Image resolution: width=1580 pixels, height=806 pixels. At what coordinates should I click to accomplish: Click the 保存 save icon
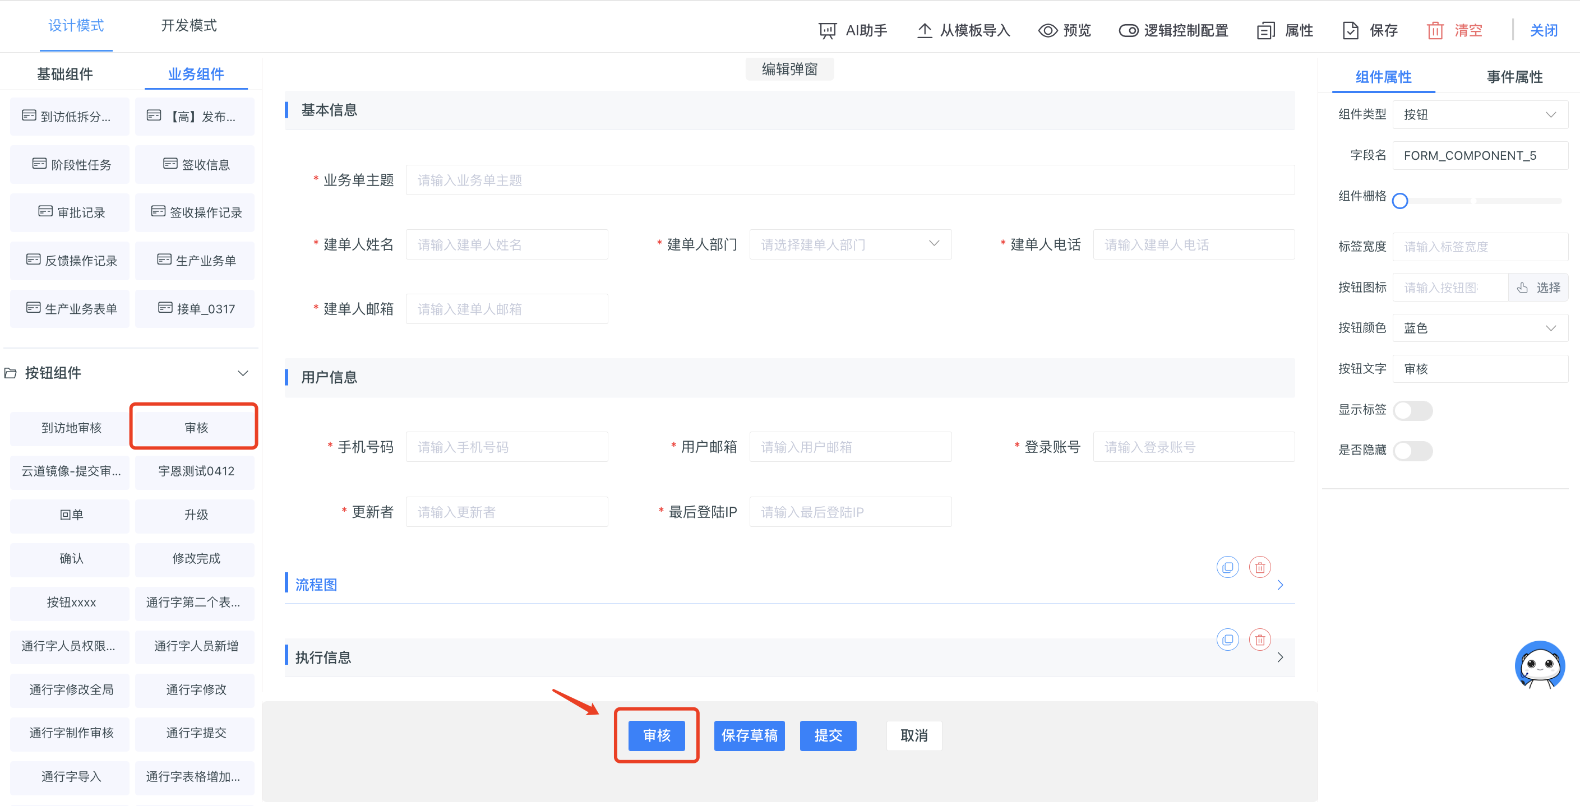point(1351,30)
